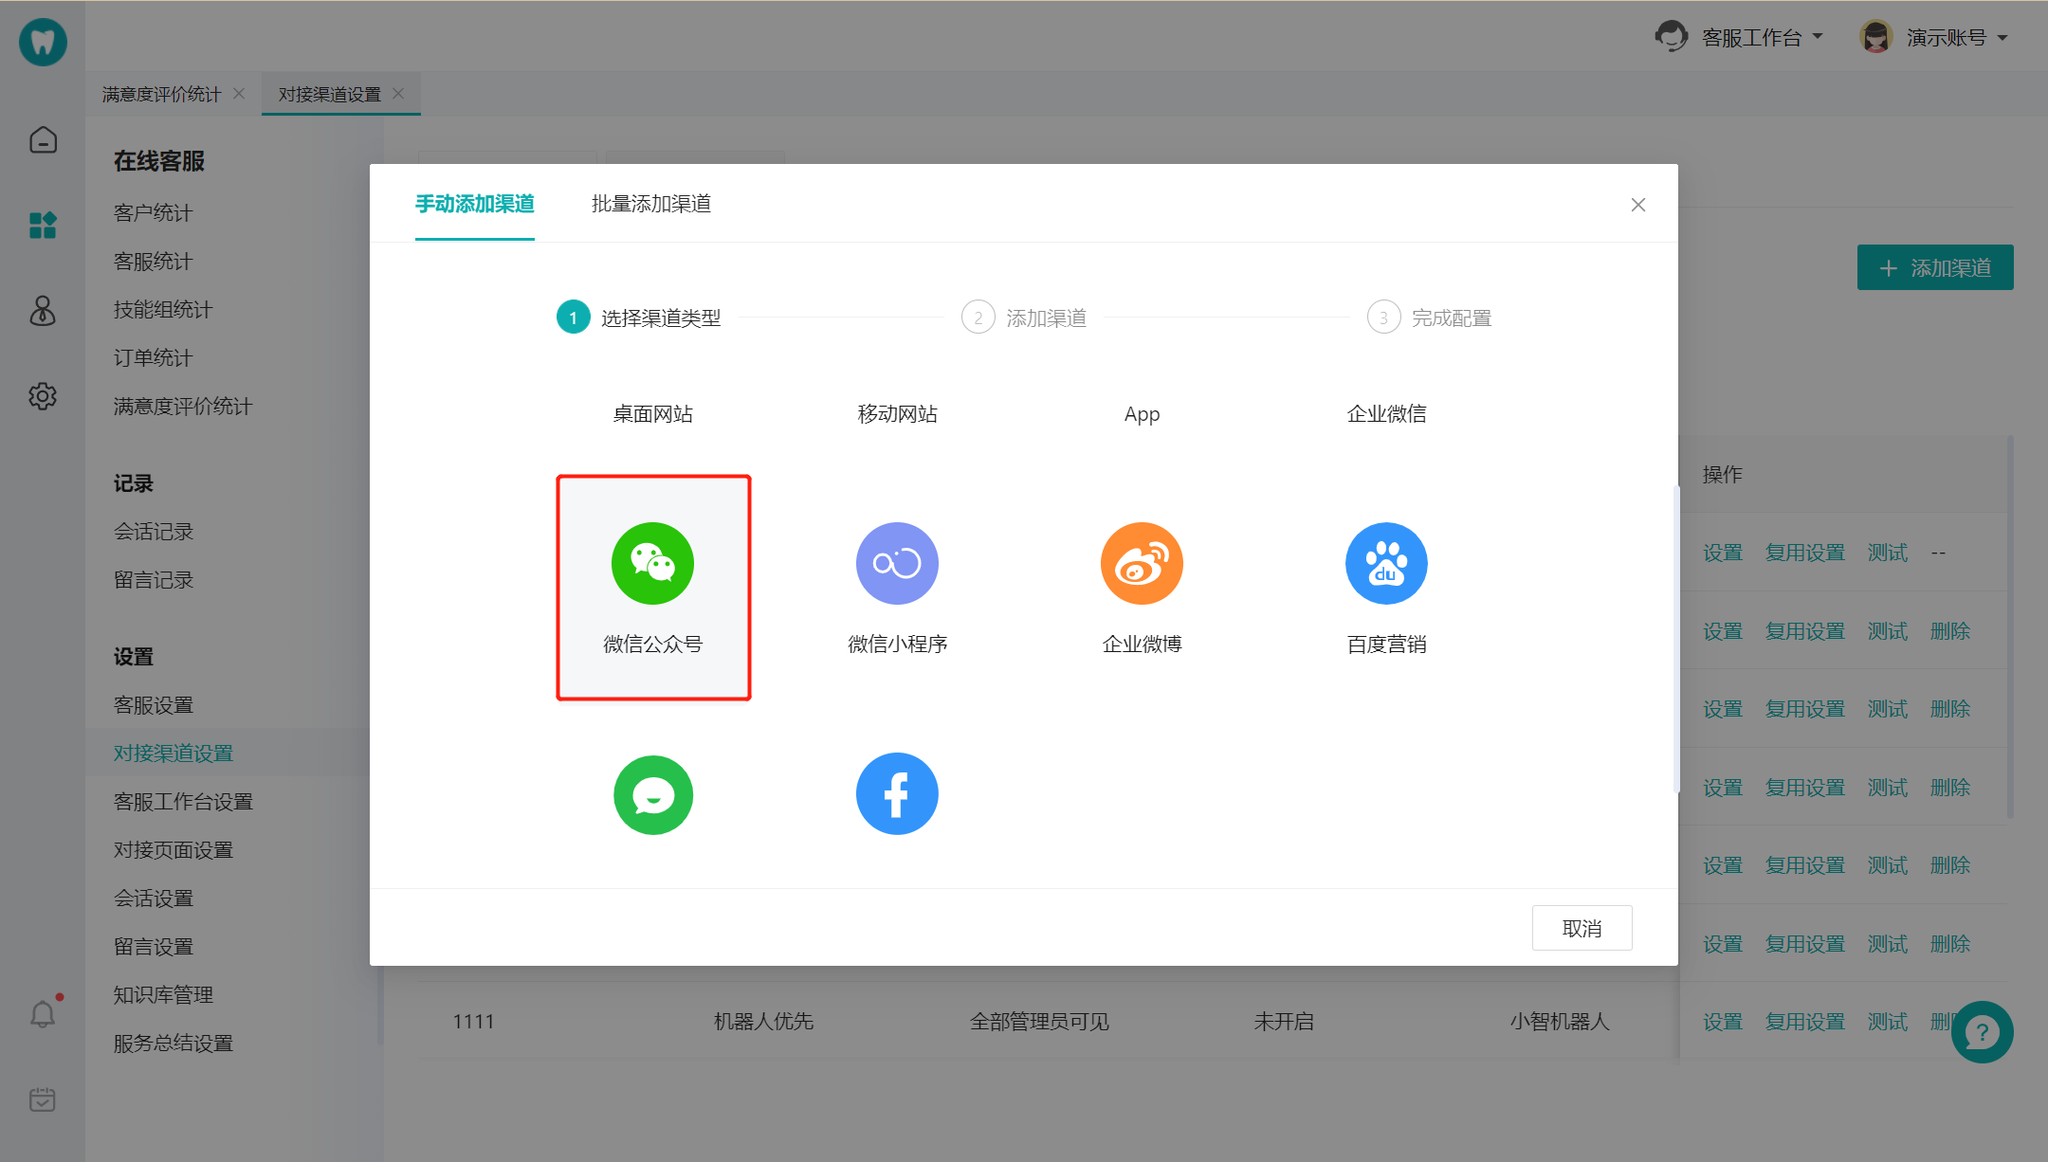The image size is (2048, 1162).
Task: Open 留言记录 in sidebar menu
Action: click(153, 579)
